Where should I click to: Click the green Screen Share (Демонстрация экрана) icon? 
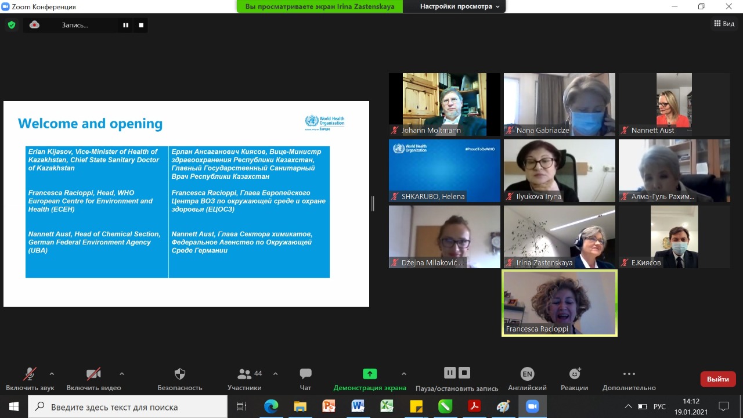(370, 374)
